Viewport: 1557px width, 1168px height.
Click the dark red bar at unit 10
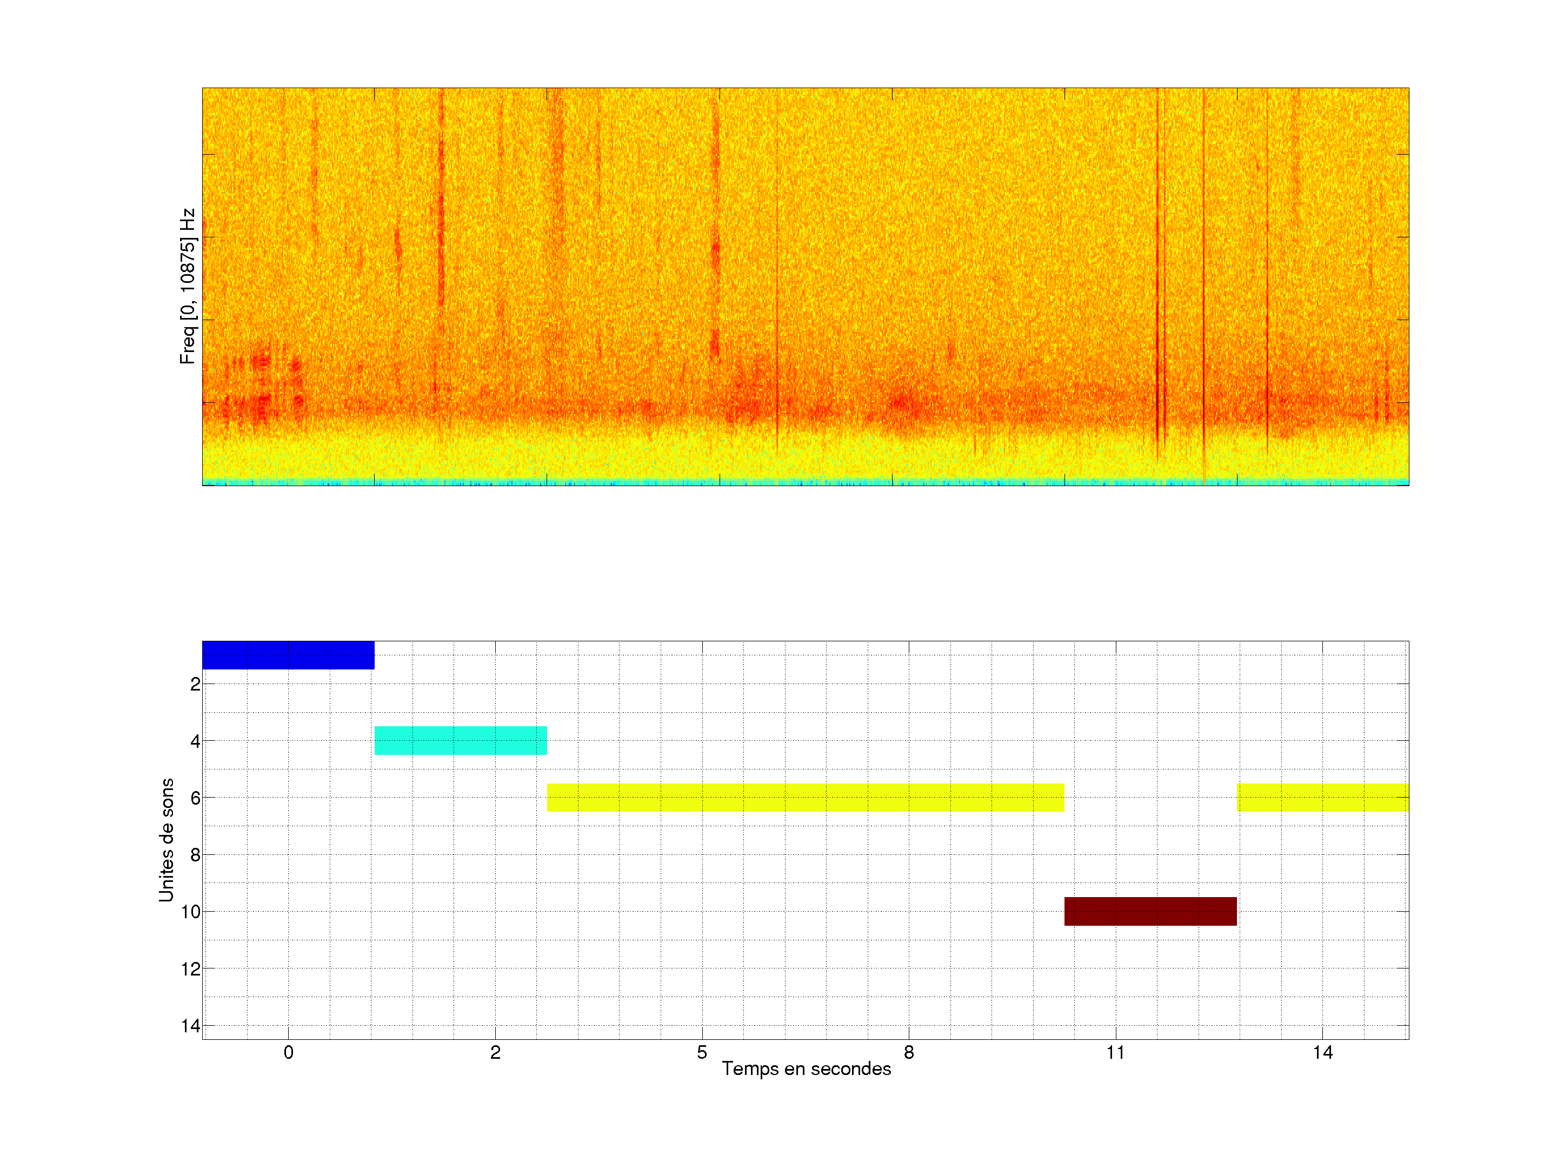click(1150, 911)
